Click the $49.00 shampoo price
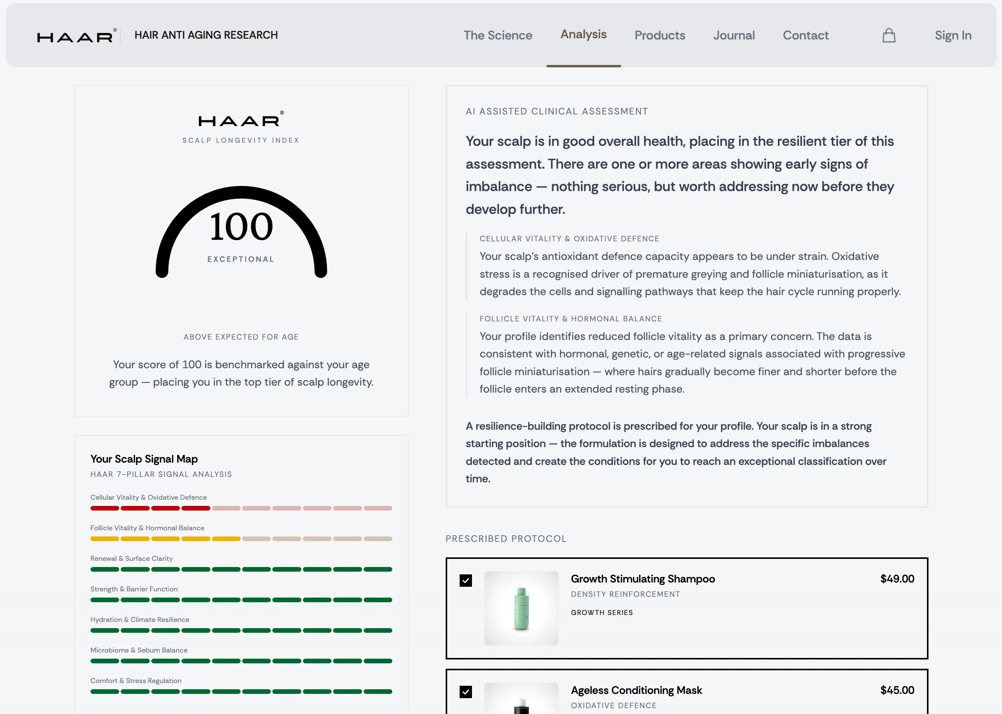1002x714 pixels. click(897, 579)
